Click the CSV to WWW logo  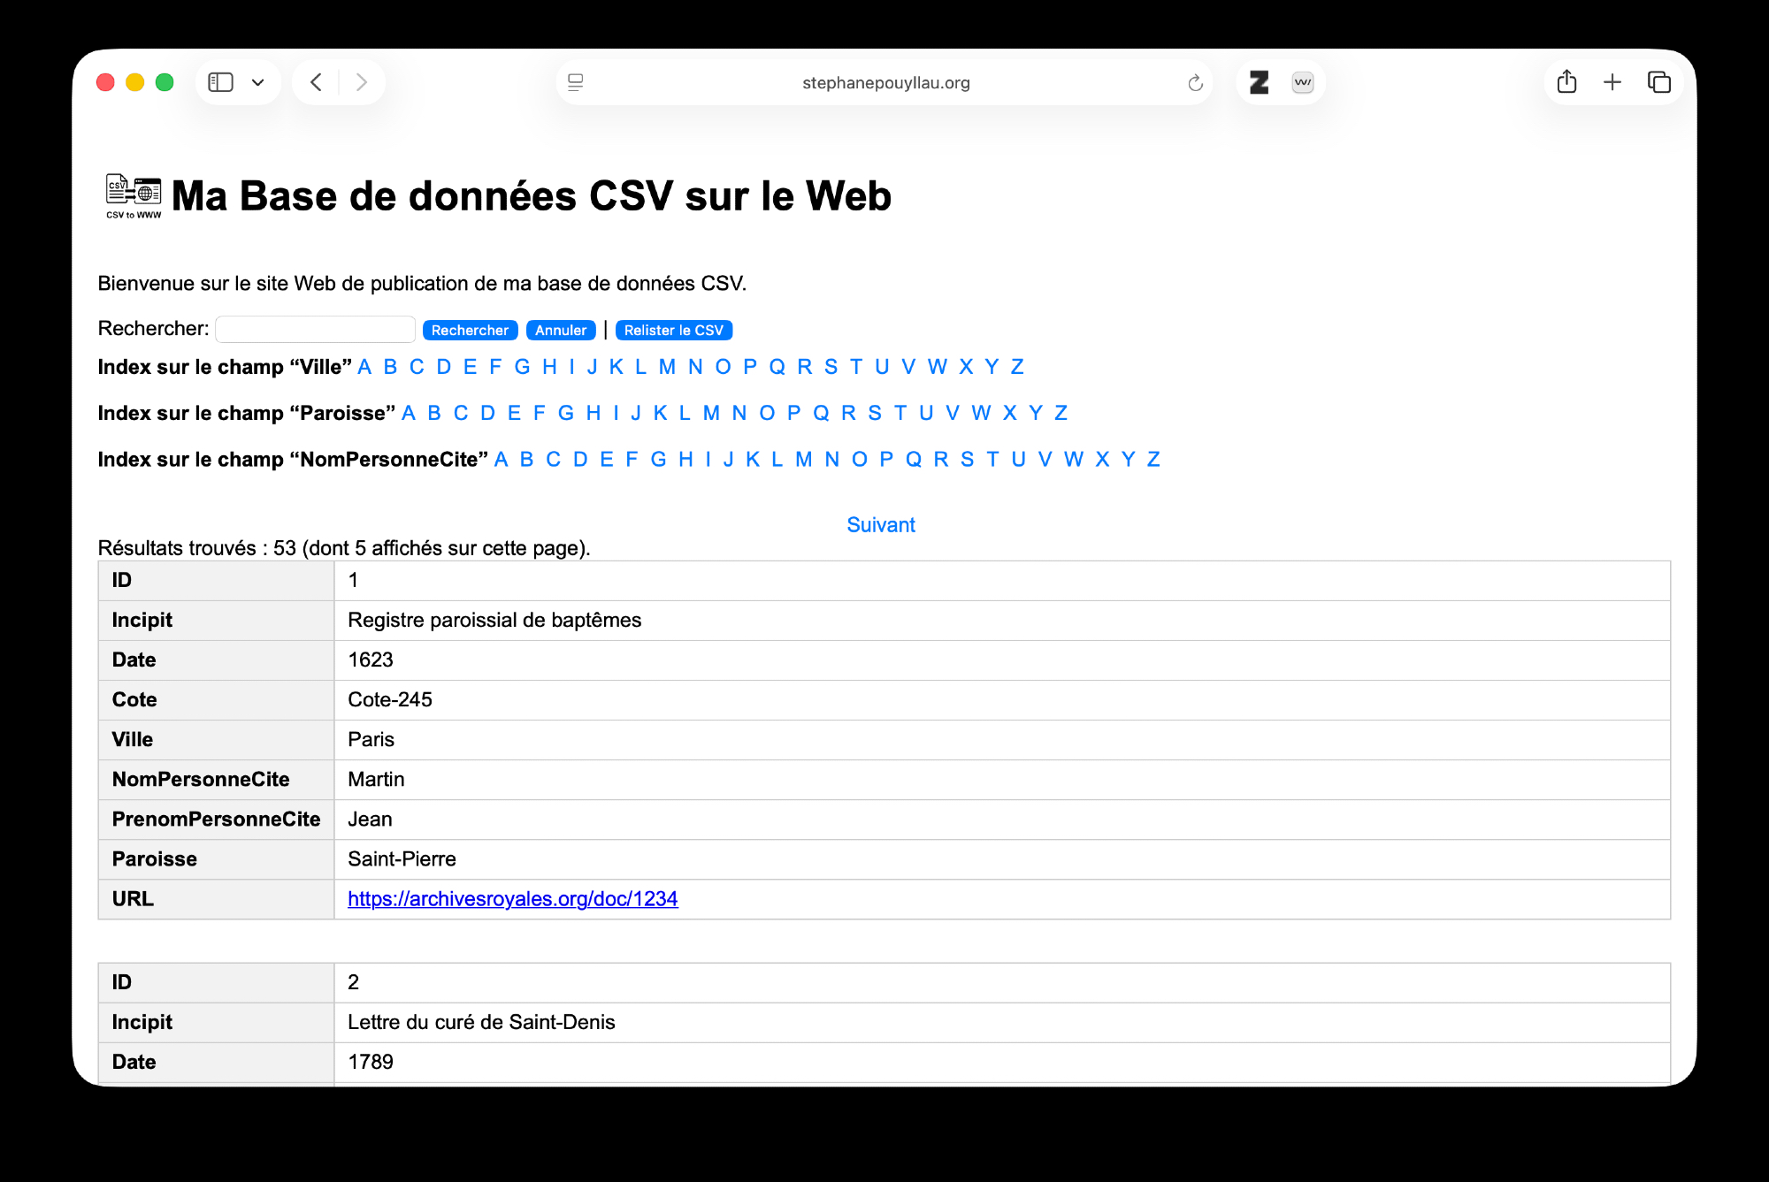point(134,195)
